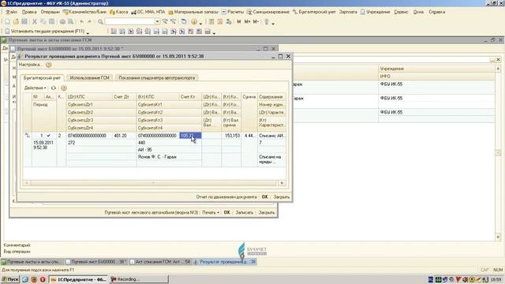This screenshot has height=284, width=505.
Task: Click the Сумма column header
Action: pos(249,96)
